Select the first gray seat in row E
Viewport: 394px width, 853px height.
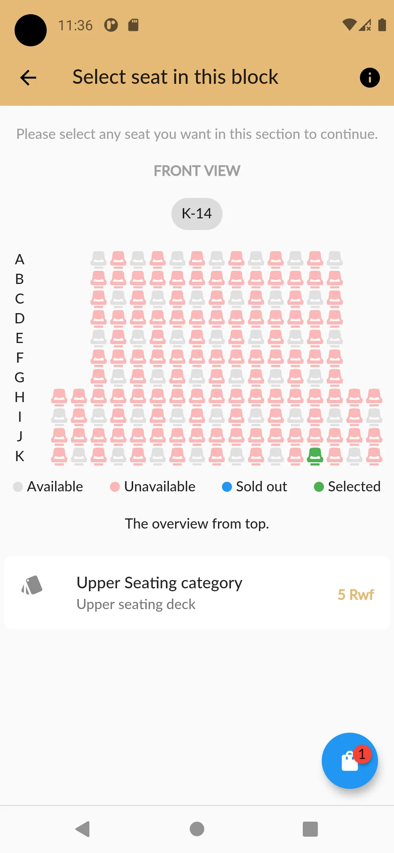pos(98,338)
